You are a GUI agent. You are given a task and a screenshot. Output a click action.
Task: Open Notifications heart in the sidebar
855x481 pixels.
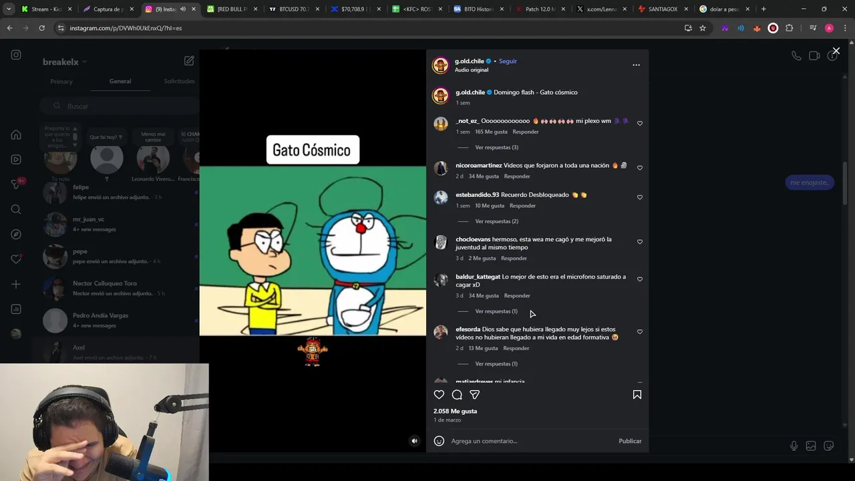coord(16,259)
